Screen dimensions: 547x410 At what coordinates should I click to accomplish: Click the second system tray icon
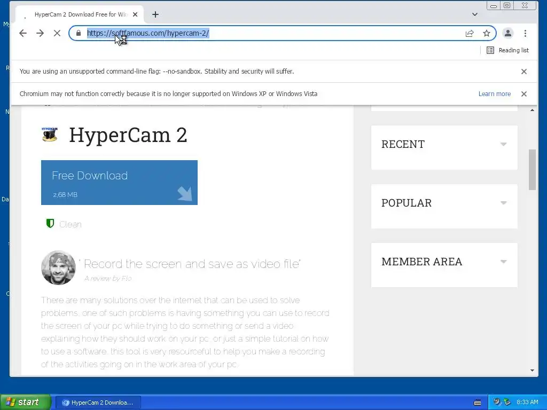(x=507, y=402)
